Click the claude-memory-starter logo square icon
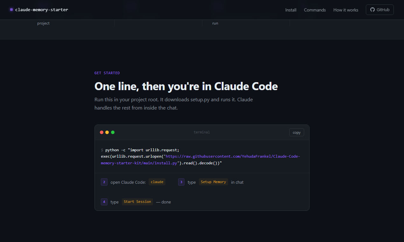 (x=11, y=10)
